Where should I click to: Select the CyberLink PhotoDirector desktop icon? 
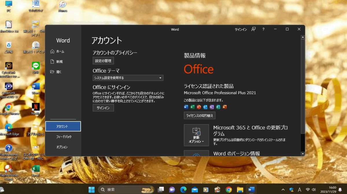[x=9, y=70]
